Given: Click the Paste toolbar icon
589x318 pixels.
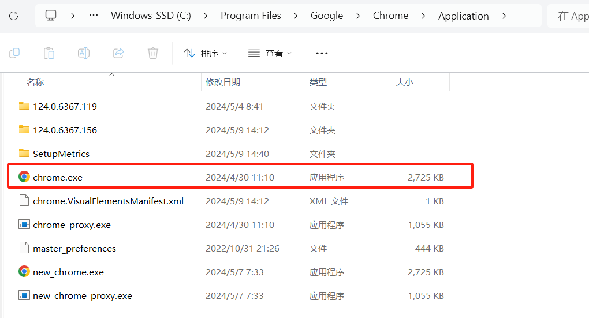Looking at the screenshot, I should tap(49, 53).
